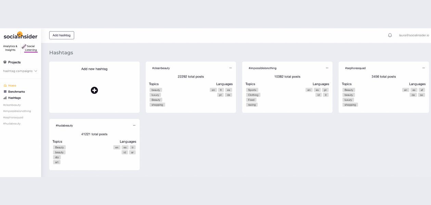431x205 pixels.
Task: Click the da language tag in #sephorasquad
Action: tap(413, 95)
